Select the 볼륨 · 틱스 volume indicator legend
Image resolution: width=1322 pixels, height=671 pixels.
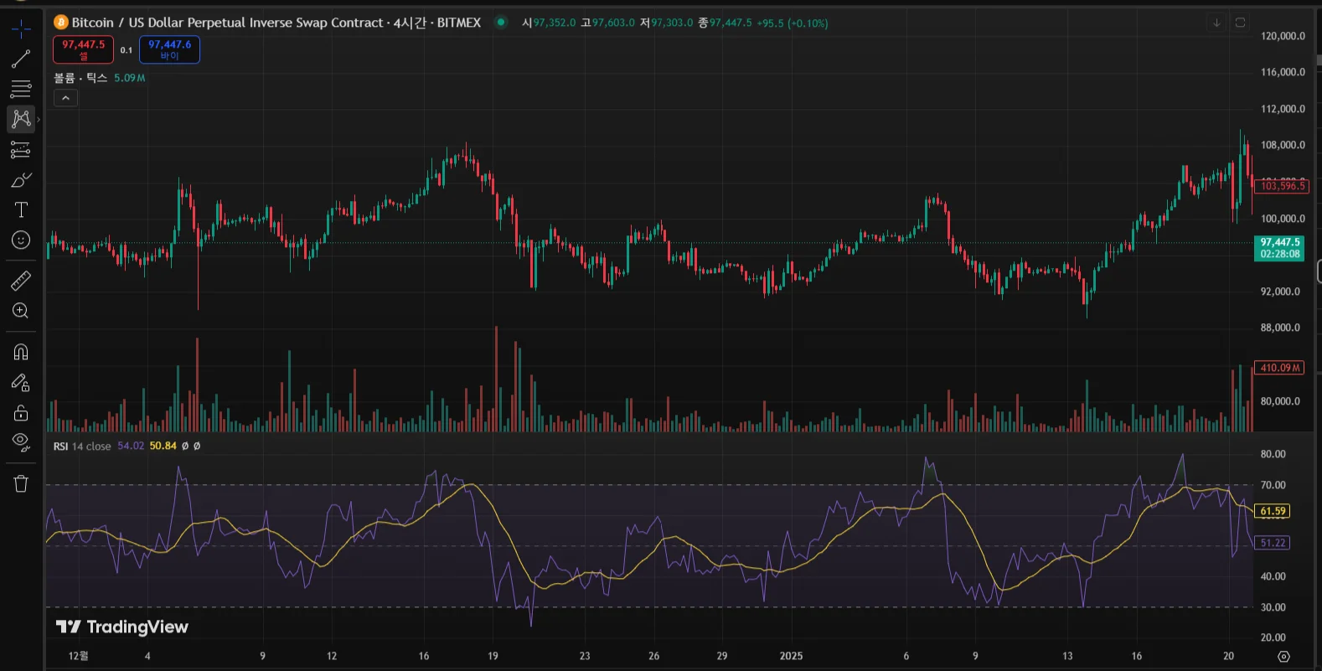tap(80, 78)
